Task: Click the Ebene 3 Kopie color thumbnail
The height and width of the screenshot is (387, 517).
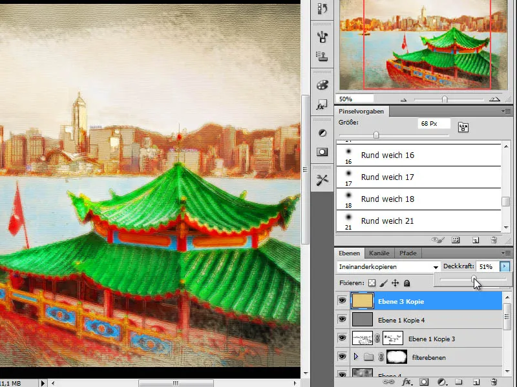Action: [363, 301]
